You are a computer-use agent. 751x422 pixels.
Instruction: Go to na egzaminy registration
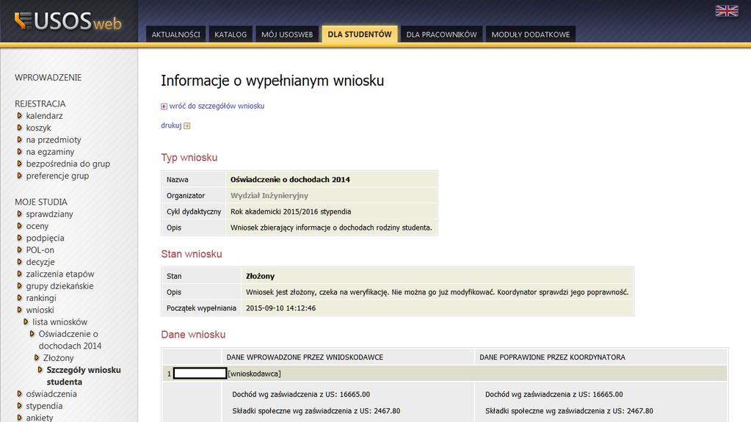(51, 152)
